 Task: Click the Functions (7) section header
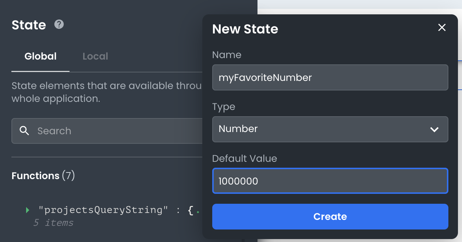(43, 176)
